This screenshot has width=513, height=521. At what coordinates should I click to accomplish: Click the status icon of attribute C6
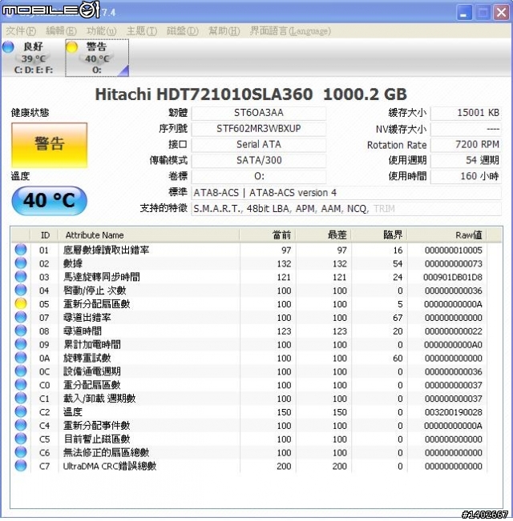click(21, 452)
